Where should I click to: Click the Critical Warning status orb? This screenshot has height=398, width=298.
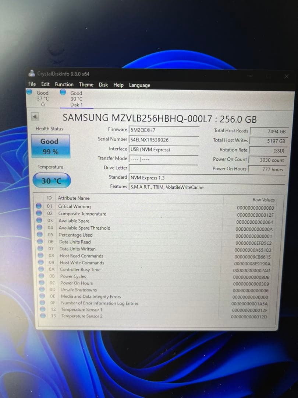39,206
